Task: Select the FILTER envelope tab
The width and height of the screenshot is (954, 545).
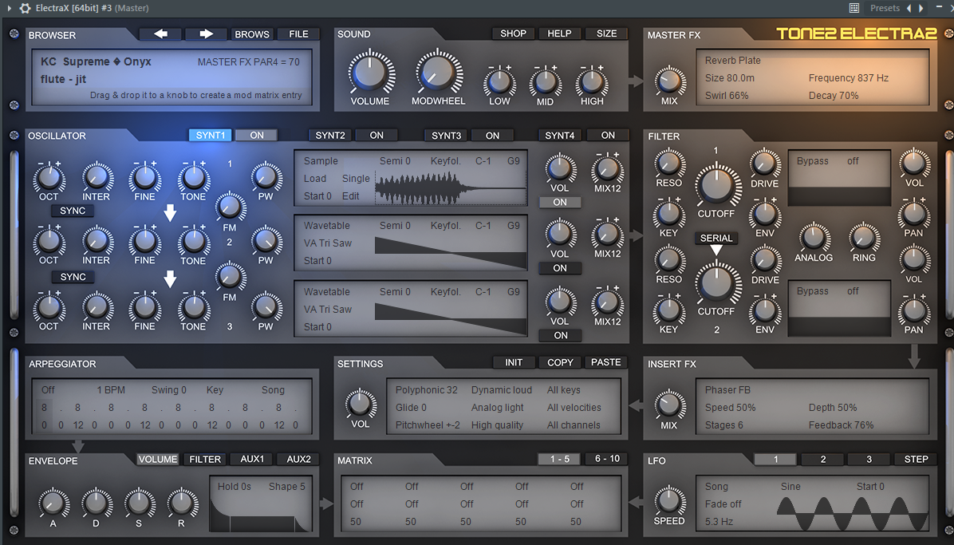Action: coord(205,459)
